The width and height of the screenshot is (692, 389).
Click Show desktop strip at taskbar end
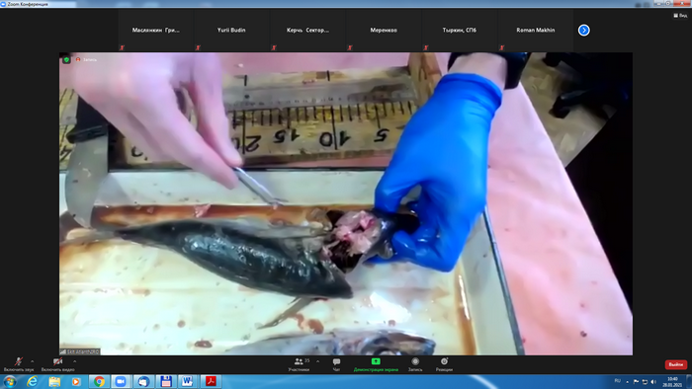pyautogui.click(x=689, y=381)
